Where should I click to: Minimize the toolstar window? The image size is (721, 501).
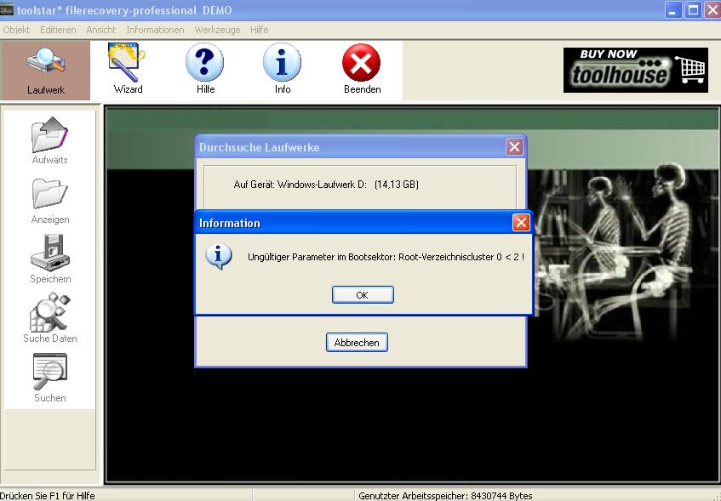(x=672, y=10)
